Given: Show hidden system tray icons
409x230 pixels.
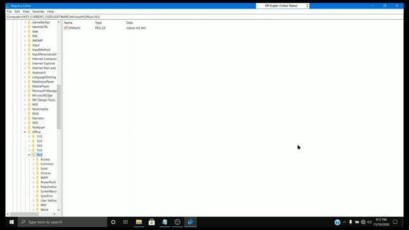Looking at the screenshot, I should click(x=344, y=222).
